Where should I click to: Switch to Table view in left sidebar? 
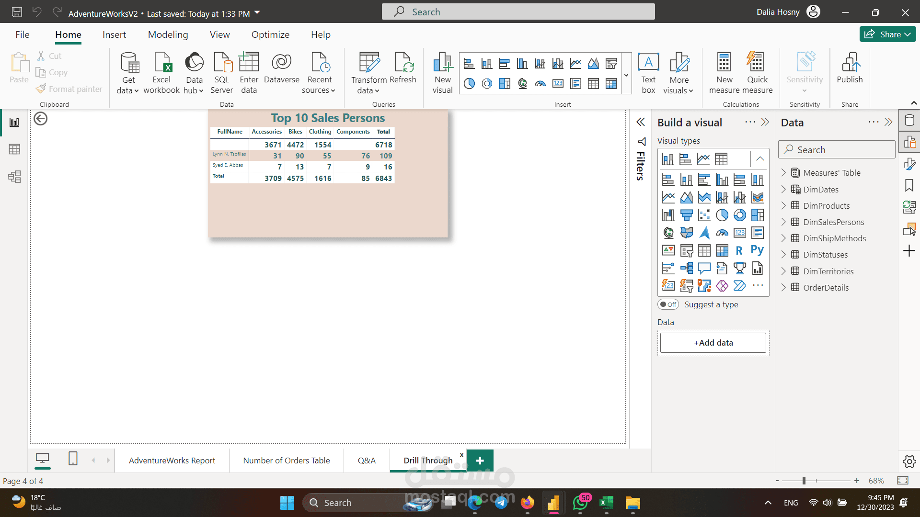point(14,149)
